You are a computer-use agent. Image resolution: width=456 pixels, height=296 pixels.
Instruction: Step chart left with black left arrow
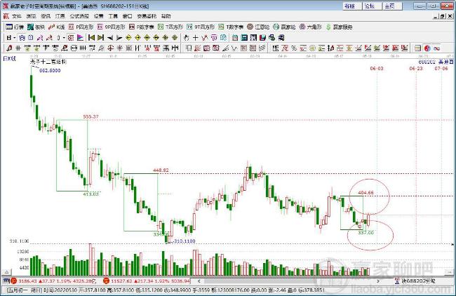(110, 37)
